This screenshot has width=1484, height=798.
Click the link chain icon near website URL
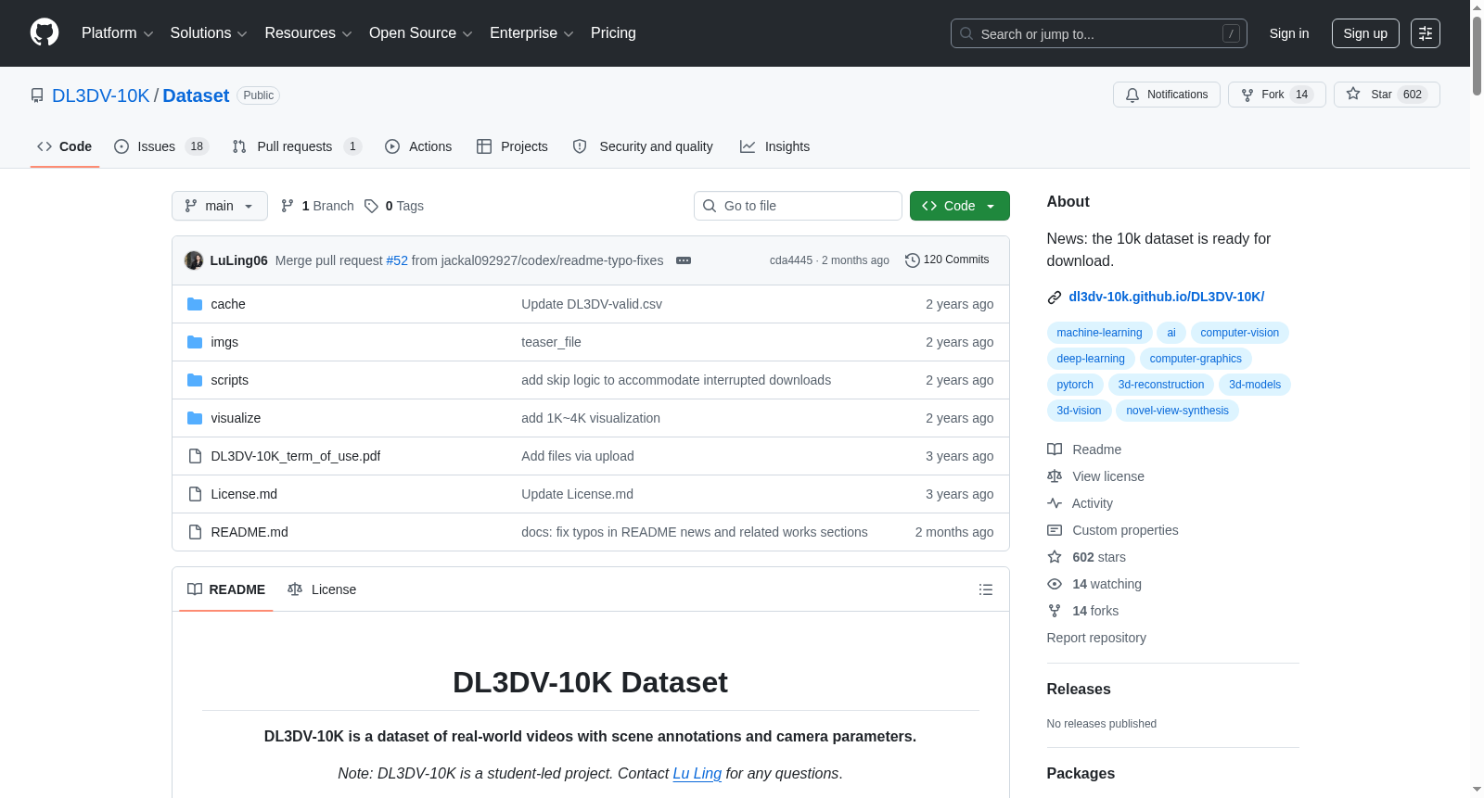tap(1055, 298)
